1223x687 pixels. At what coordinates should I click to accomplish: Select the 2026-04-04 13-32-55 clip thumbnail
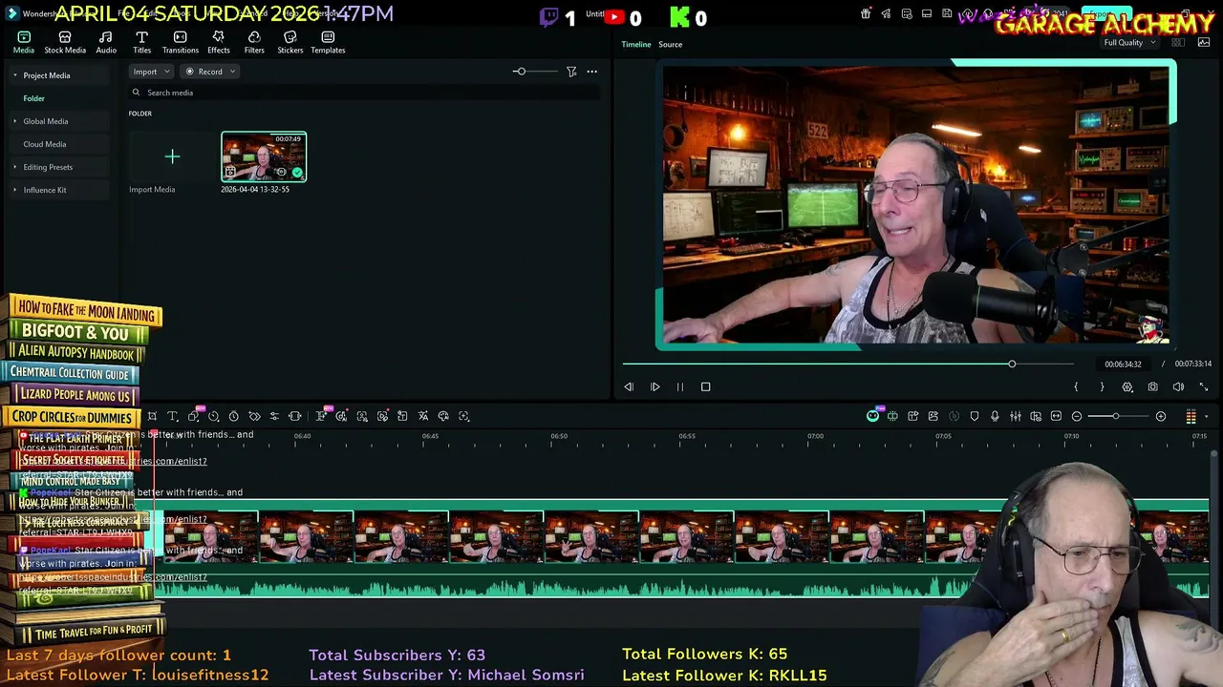pos(264,156)
